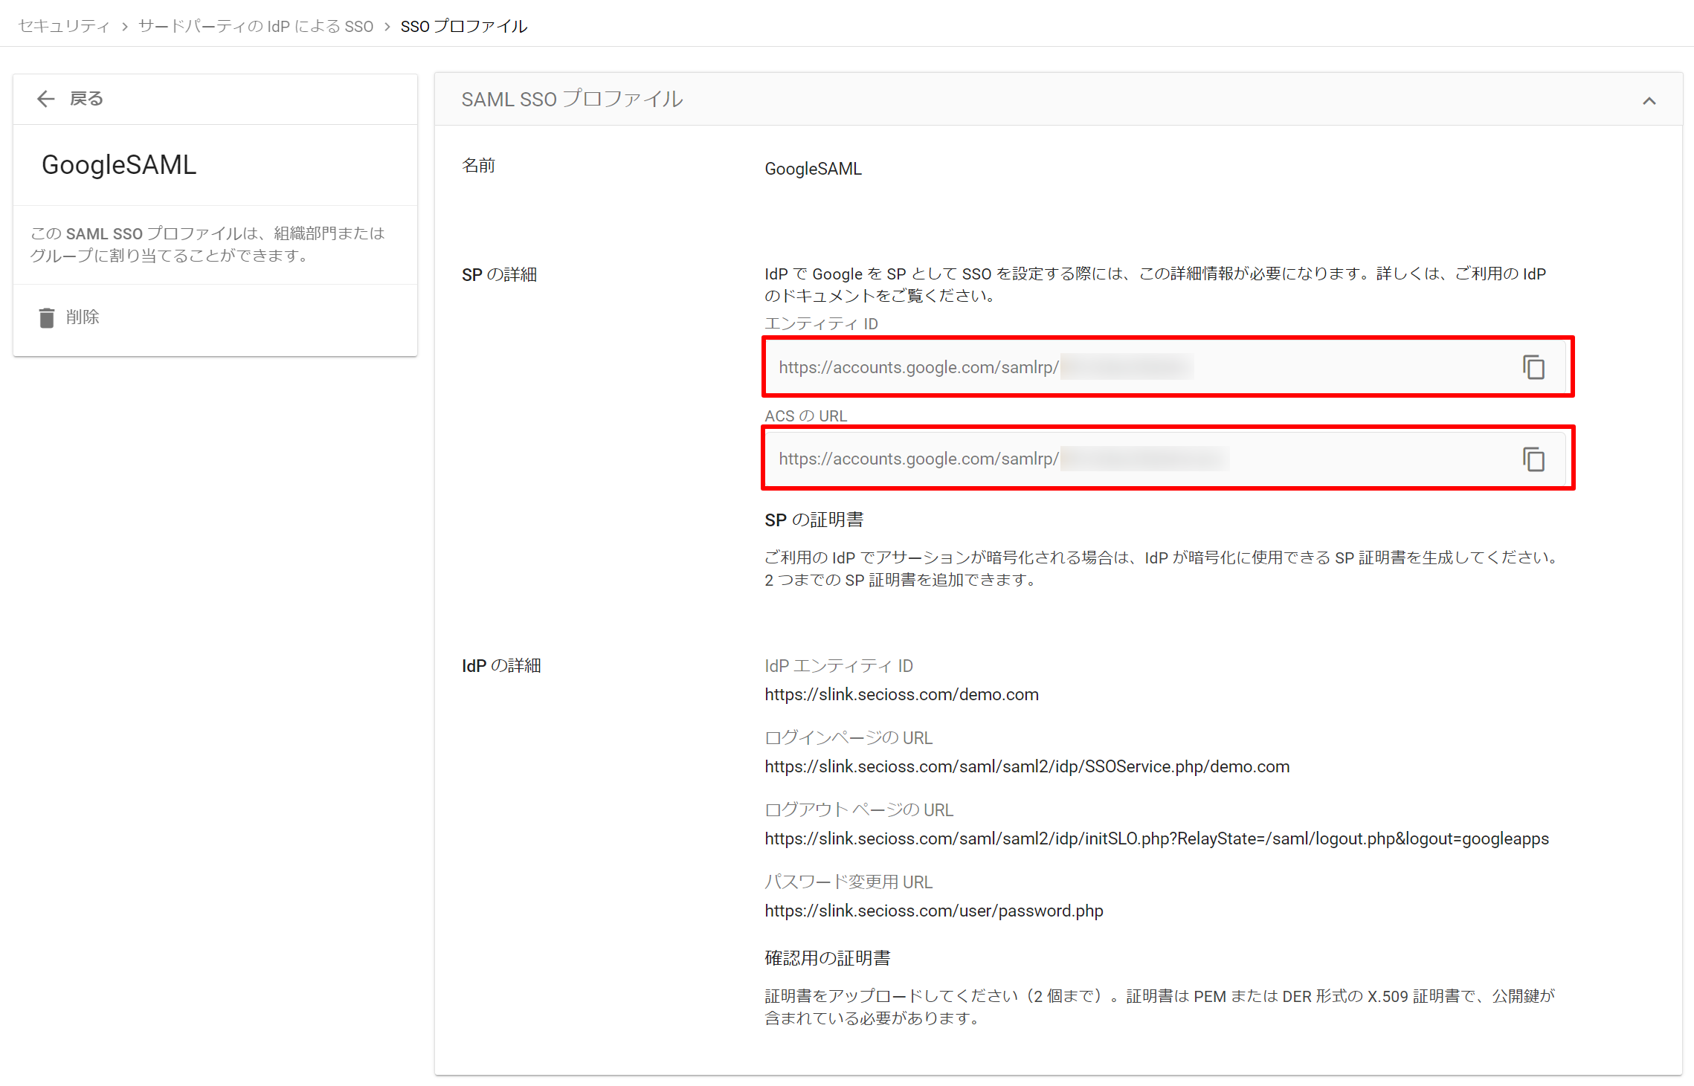
Task: Click the SP の詳細 section label
Action: coord(500,274)
